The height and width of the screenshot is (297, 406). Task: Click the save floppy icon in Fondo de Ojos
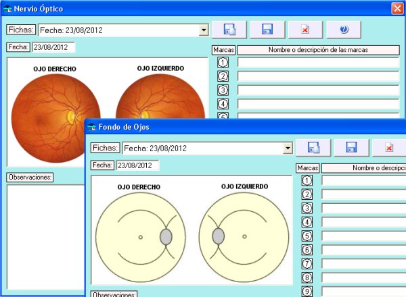pyautogui.click(x=351, y=148)
